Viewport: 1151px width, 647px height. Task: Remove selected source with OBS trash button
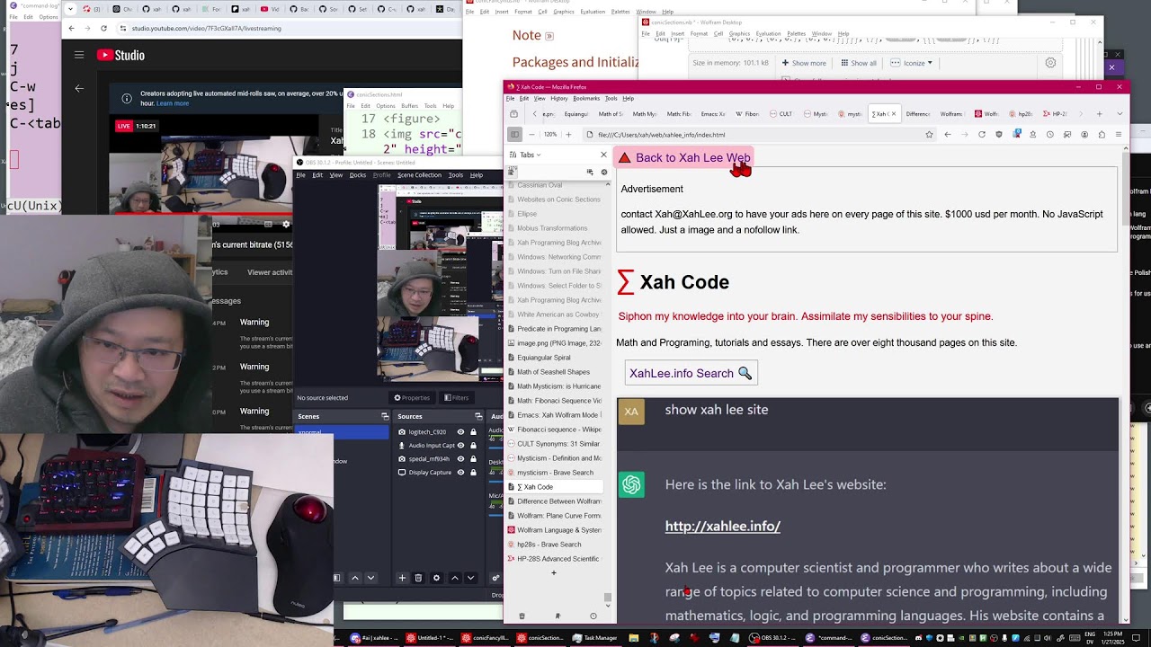coord(418,578)
